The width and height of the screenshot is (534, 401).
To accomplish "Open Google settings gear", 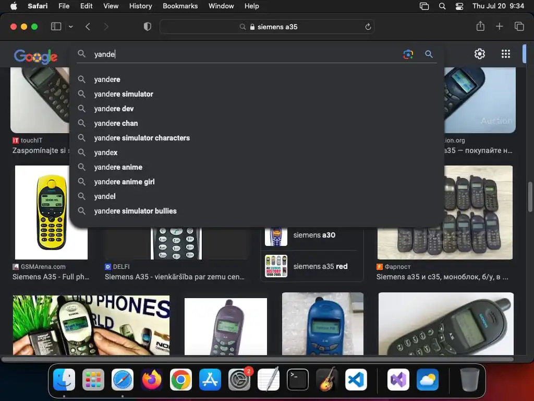I will tap(480, 54).
